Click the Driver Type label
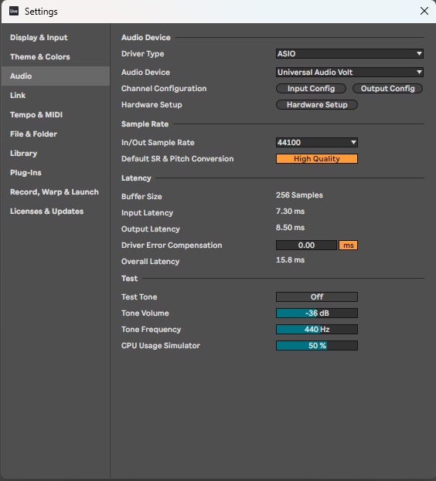 coord(143,54)
